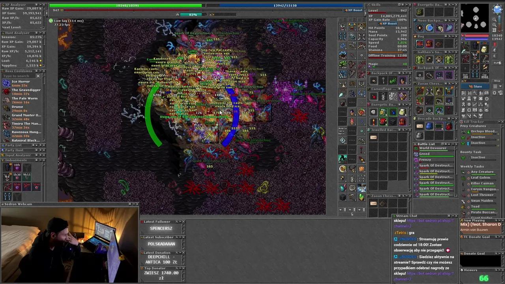Click first green backpack in Galthen's Satchel
Screen dimensions: 505x284
(420, 60)
